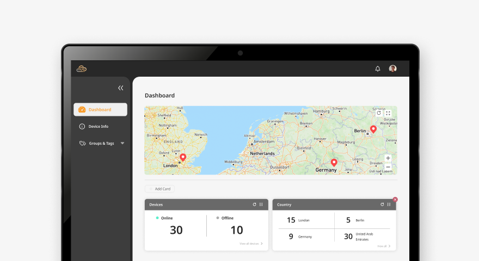Open the notifications bell
479x261 pixels.
378,69
